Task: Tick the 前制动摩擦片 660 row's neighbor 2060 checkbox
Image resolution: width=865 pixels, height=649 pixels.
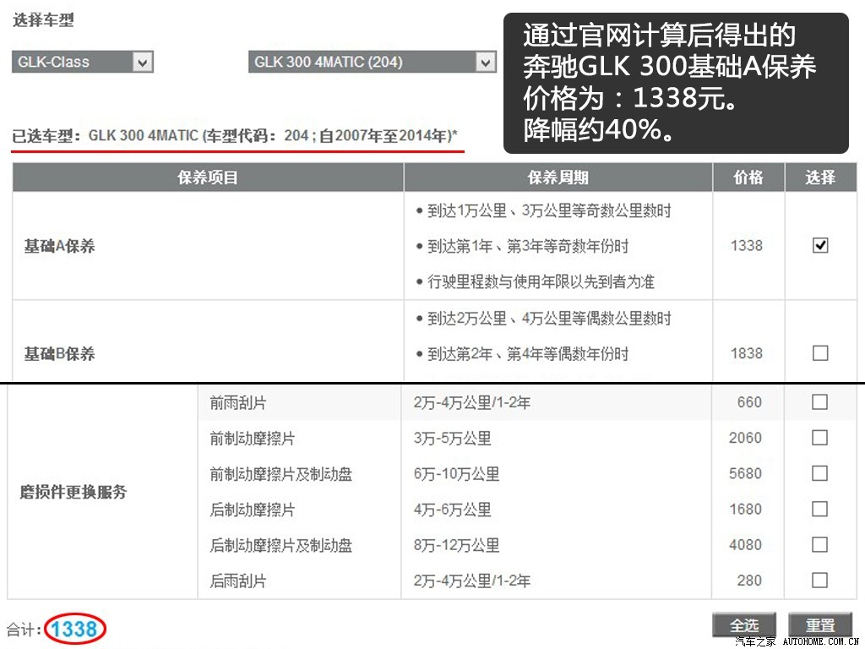Action: [x=819, y=438]
